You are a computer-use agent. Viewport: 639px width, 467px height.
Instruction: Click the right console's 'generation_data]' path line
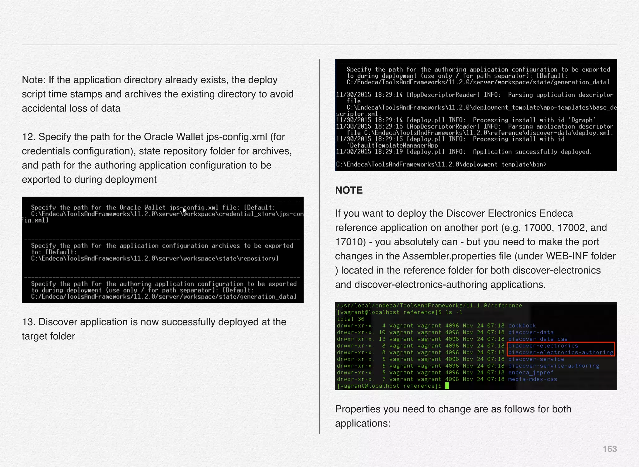pyautogui.click(x=478, y=82)
